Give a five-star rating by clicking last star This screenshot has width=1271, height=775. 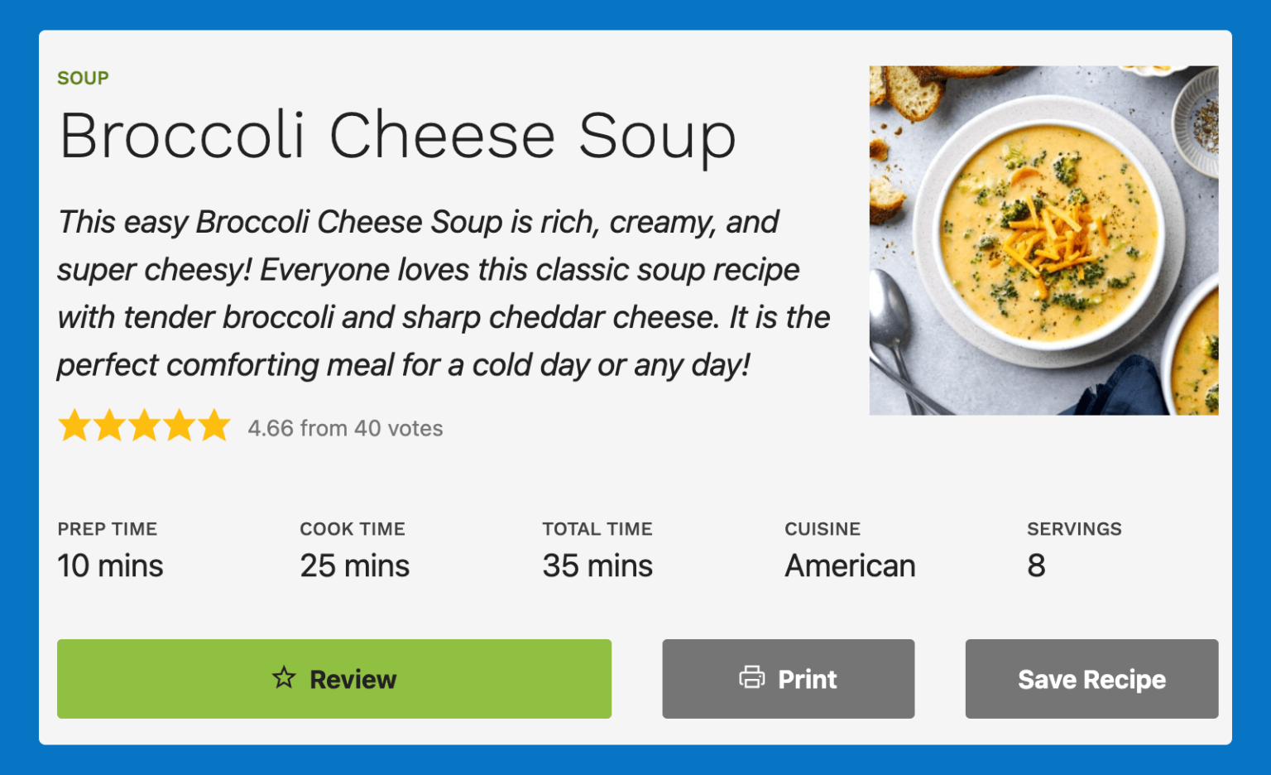pyautogui.click(x=215, y=426)
